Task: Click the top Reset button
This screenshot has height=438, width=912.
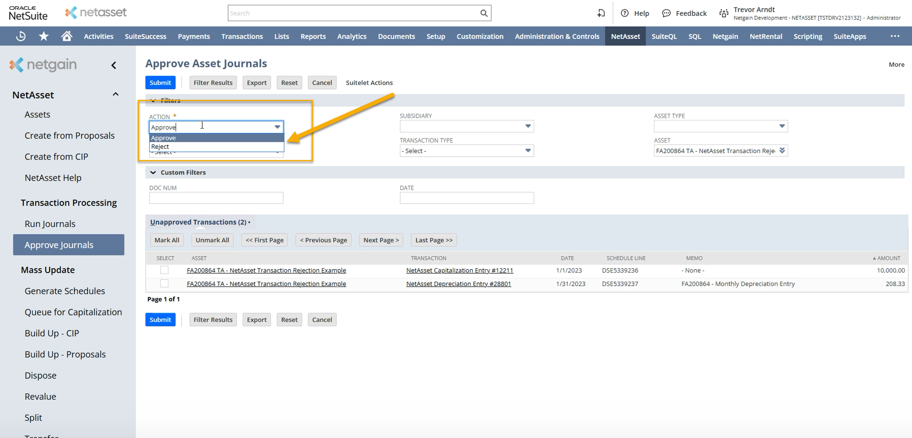Action: click(x=289, y=83)
